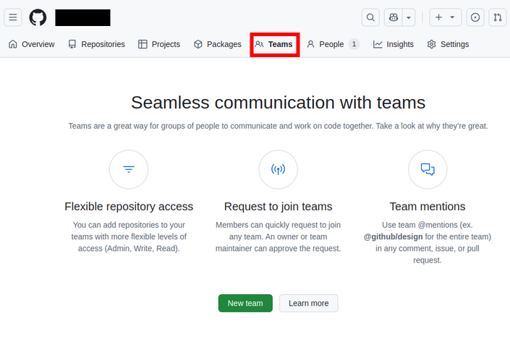Viewport: 510px width, 339px height.
Task: Open the hamburger navigation menu
Action: pos(13,17)
